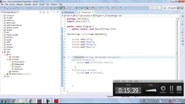Viewport: 185px width, 104px height.
Task: Open File Explorer from the taskbar
Action: (x=22, y=101)
